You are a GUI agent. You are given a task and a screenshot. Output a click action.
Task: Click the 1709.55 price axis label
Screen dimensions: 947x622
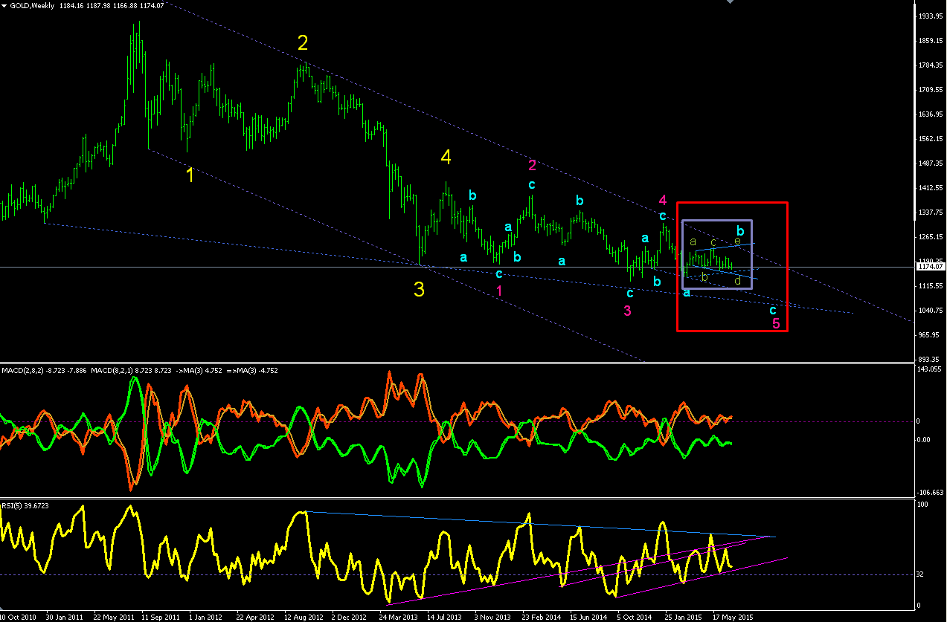(929, 90)
